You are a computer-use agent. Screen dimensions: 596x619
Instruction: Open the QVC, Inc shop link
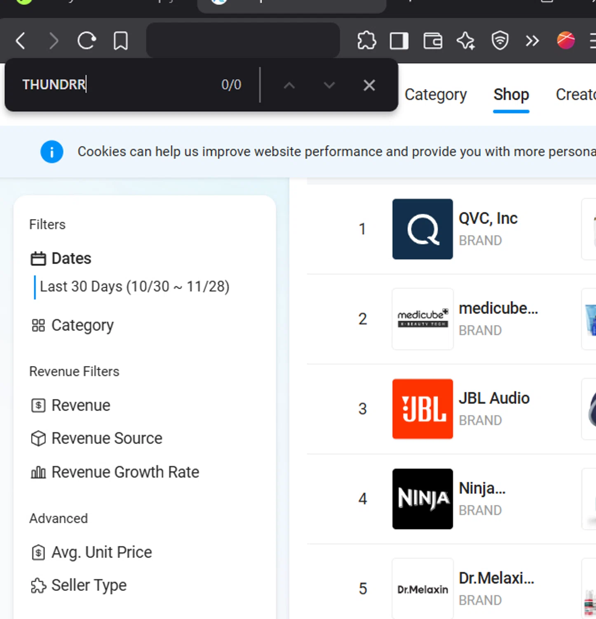click(x=488, y=218)
